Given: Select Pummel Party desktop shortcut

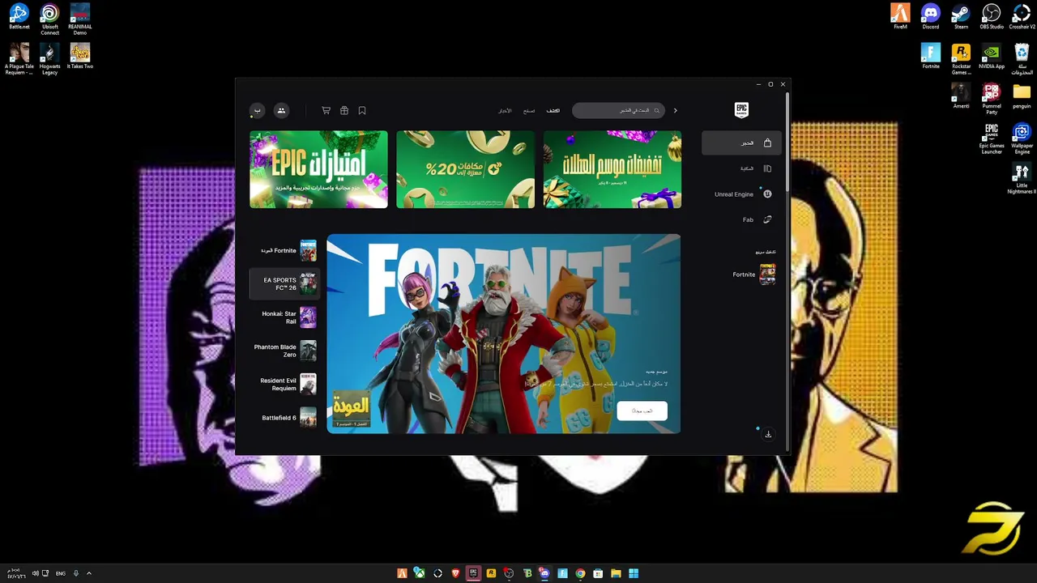Looking at the screenshot, I should (992, 99).
